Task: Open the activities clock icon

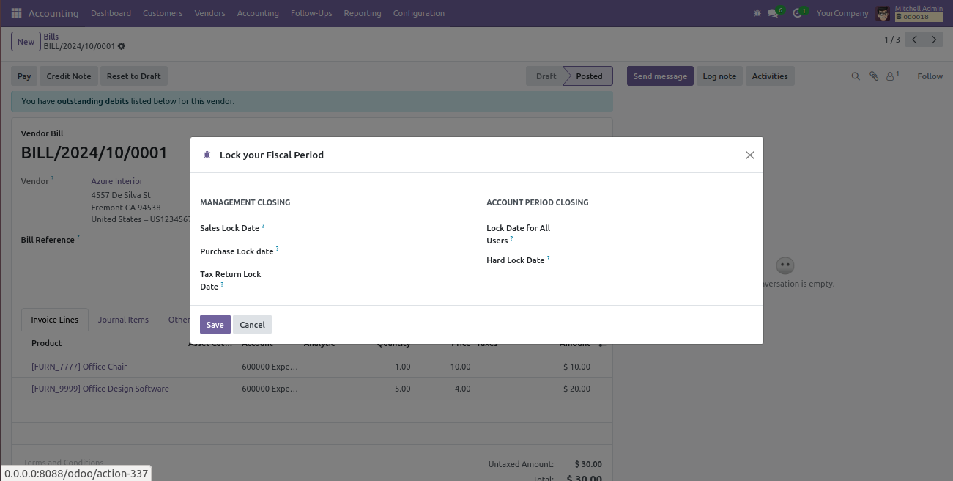Action: click(x=798, y=13)
